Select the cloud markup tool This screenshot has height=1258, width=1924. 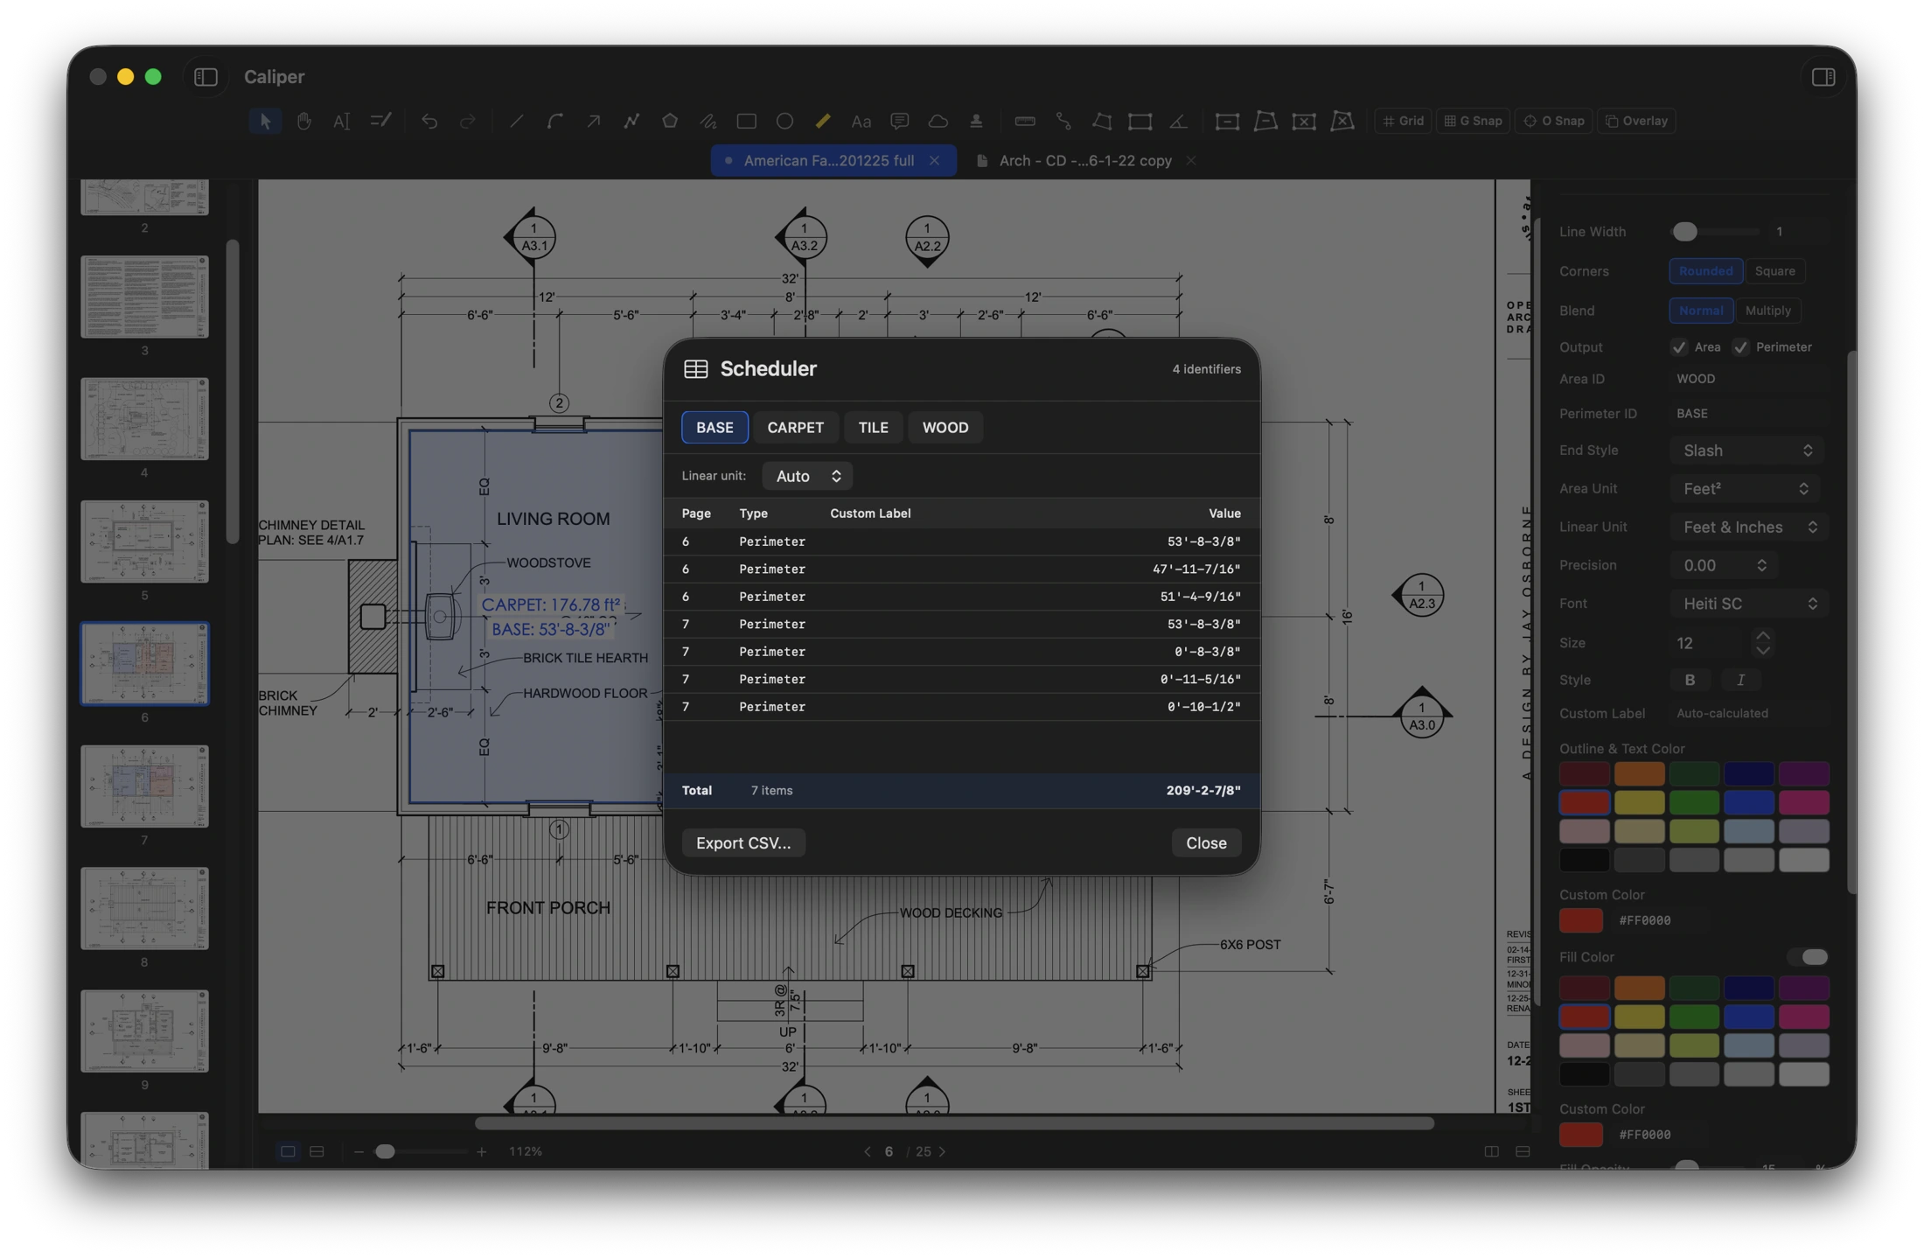[x=938, y=121]
